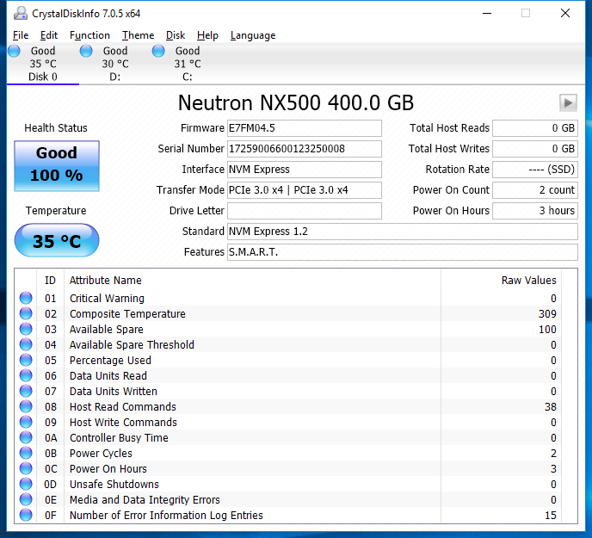Click status orb for Unsafe Shutdowns

pyautogui.click(x=27, y=485)
